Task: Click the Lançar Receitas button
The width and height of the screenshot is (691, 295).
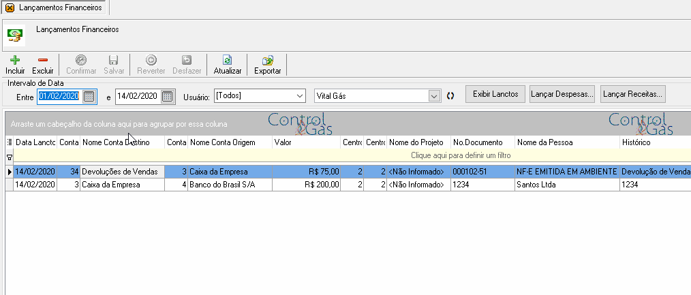Action: 633,94
